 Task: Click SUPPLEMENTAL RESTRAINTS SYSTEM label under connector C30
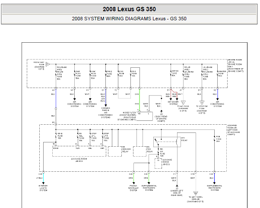149,188
